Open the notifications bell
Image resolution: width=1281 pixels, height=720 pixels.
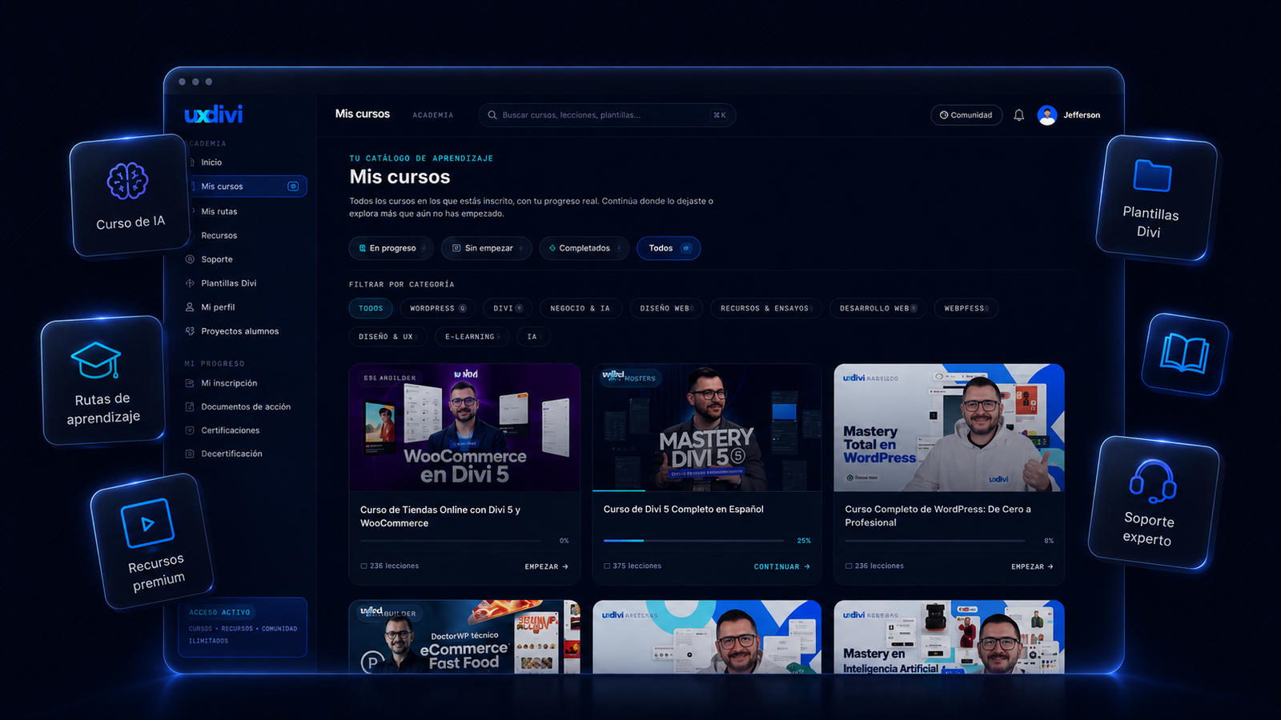click(x=1018, y=115)
